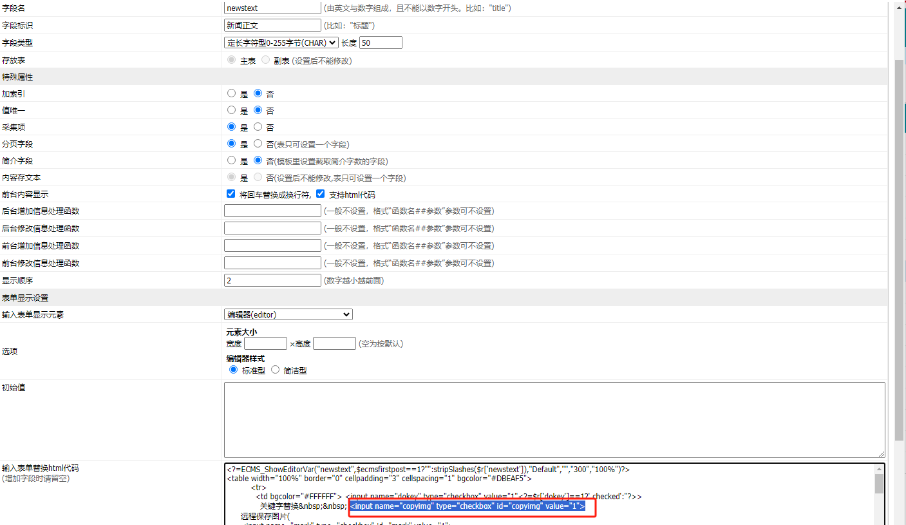The image size is (906, 525).
Task: Click inside the 初始值 text area
Action: pyautogui.click(x=554, y=420)
